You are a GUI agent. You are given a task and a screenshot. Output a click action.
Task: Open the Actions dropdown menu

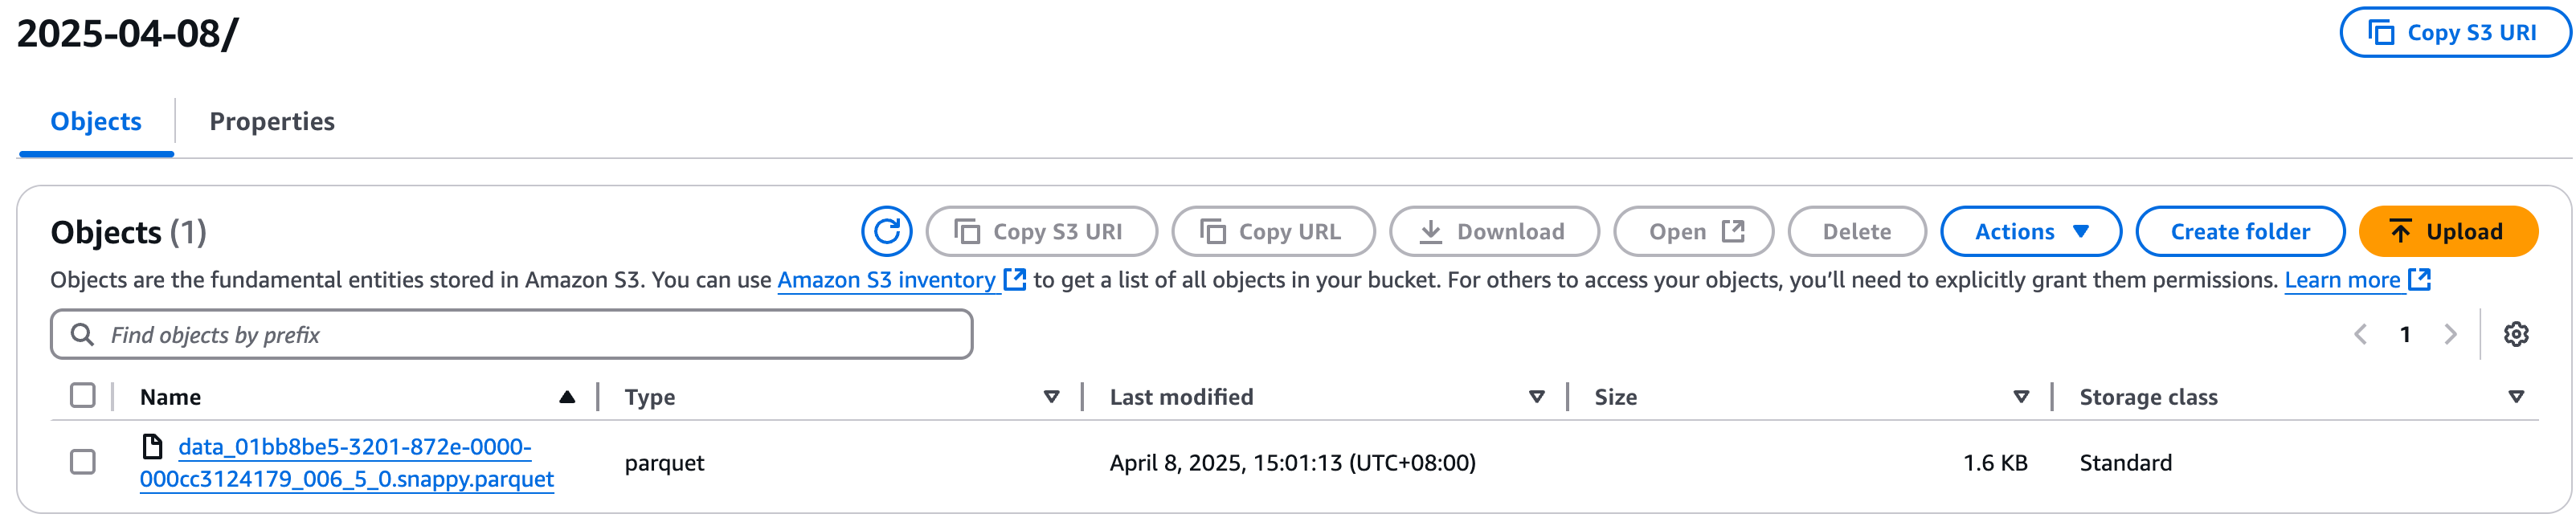tap(2030, 232)
